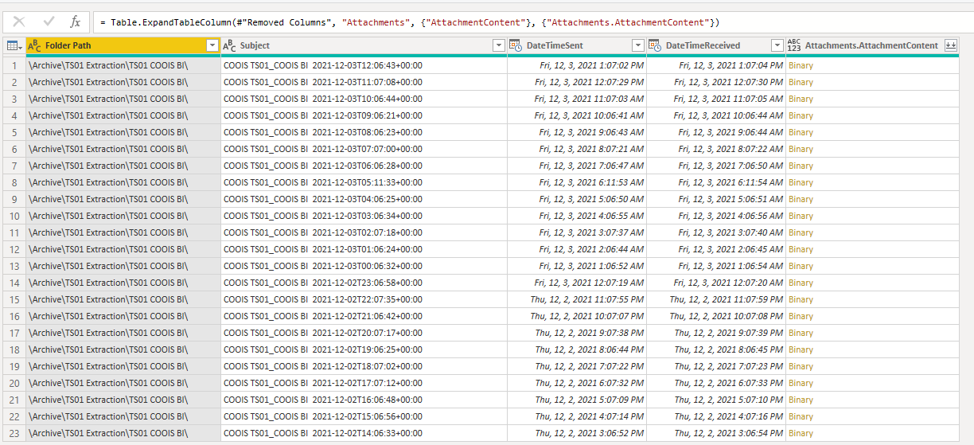Open Subject column filter dropdown
Viewport: 974px width, 445px height.
coord(499,46)
